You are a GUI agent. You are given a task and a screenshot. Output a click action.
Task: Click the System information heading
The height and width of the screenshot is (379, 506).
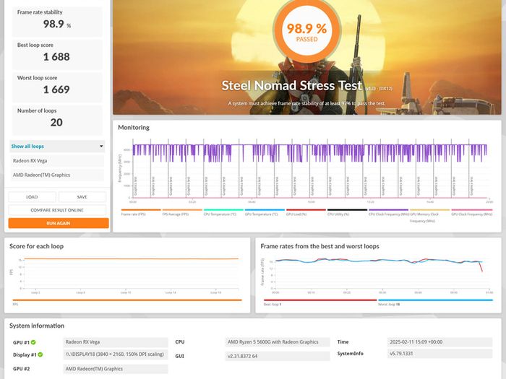[37, 326]
